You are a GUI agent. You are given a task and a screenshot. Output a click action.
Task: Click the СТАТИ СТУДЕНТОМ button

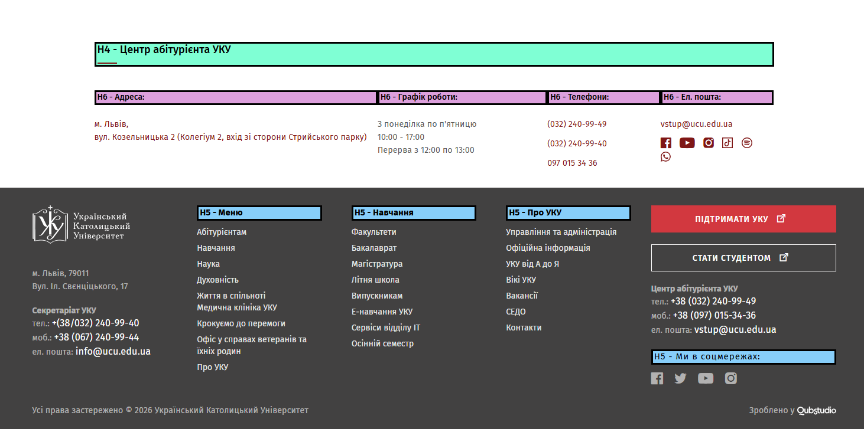743,258
